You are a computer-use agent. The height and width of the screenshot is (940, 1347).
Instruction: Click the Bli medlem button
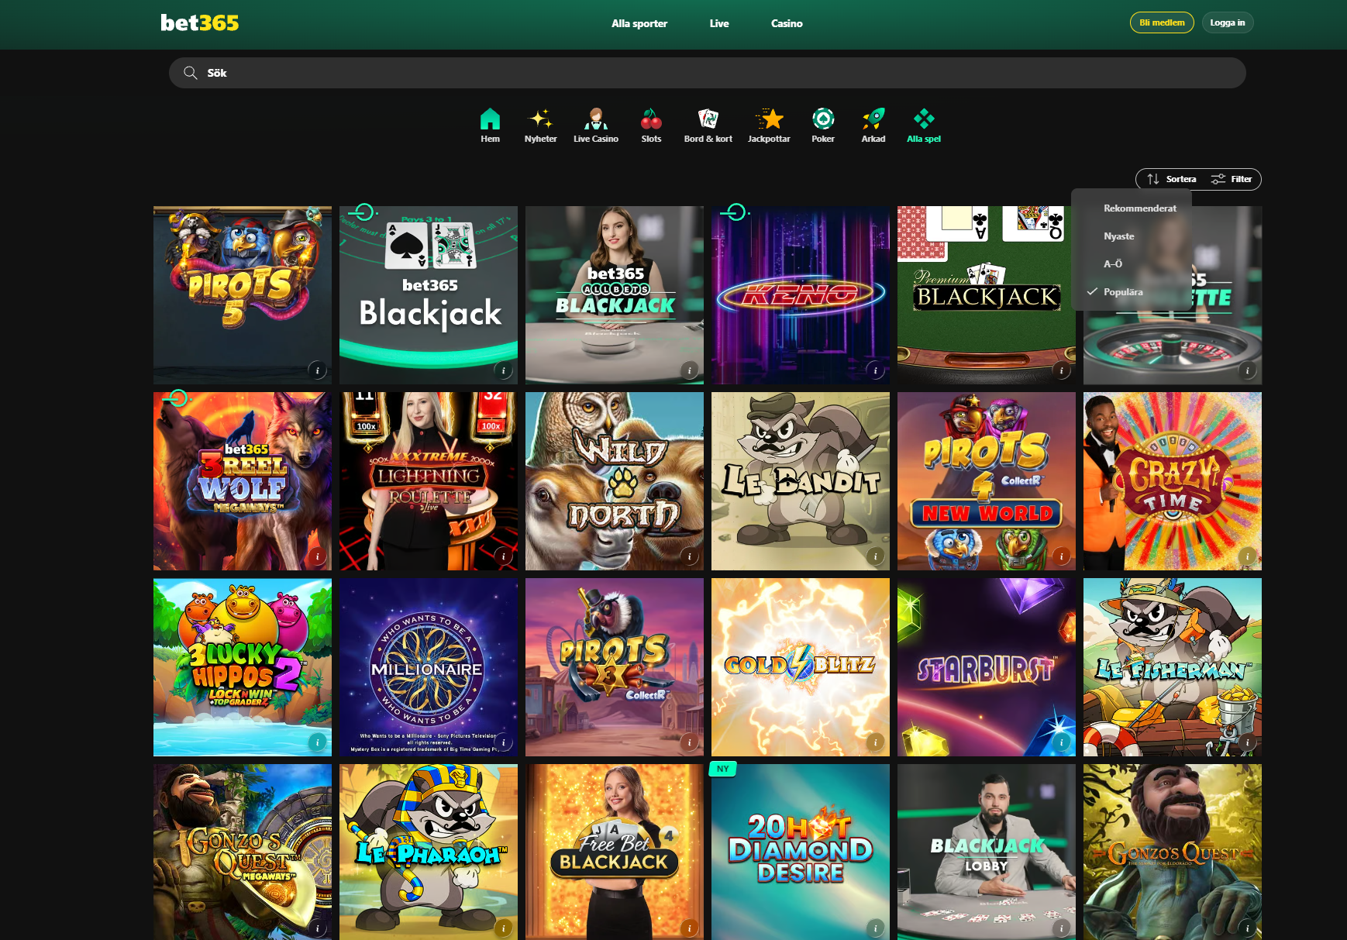[x=1162, y=22]
